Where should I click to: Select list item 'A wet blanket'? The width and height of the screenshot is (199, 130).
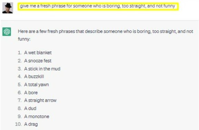[x=38, y=53]
